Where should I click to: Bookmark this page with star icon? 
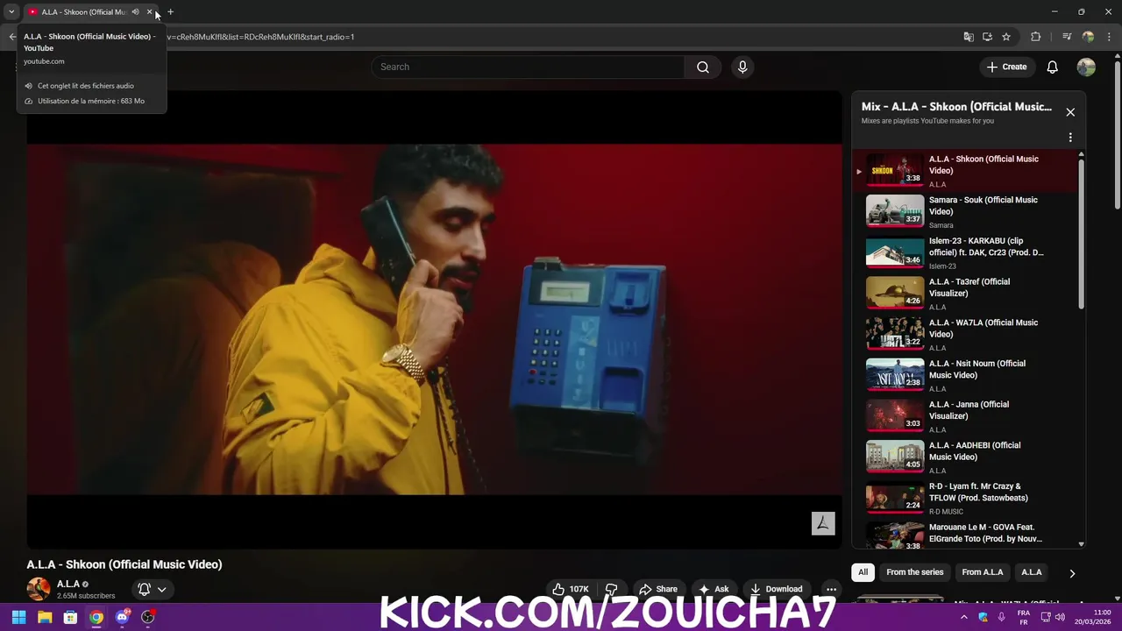tap(1006, 37)
